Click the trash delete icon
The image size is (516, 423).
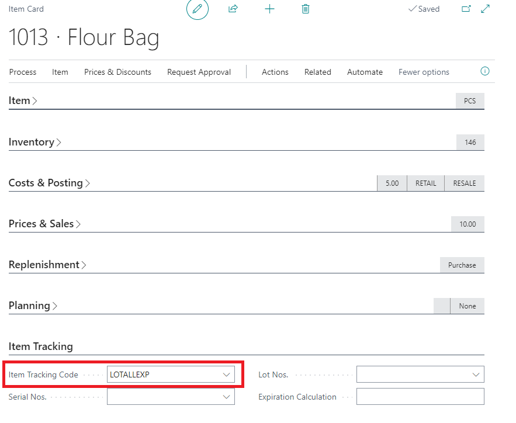click(306, 9)
